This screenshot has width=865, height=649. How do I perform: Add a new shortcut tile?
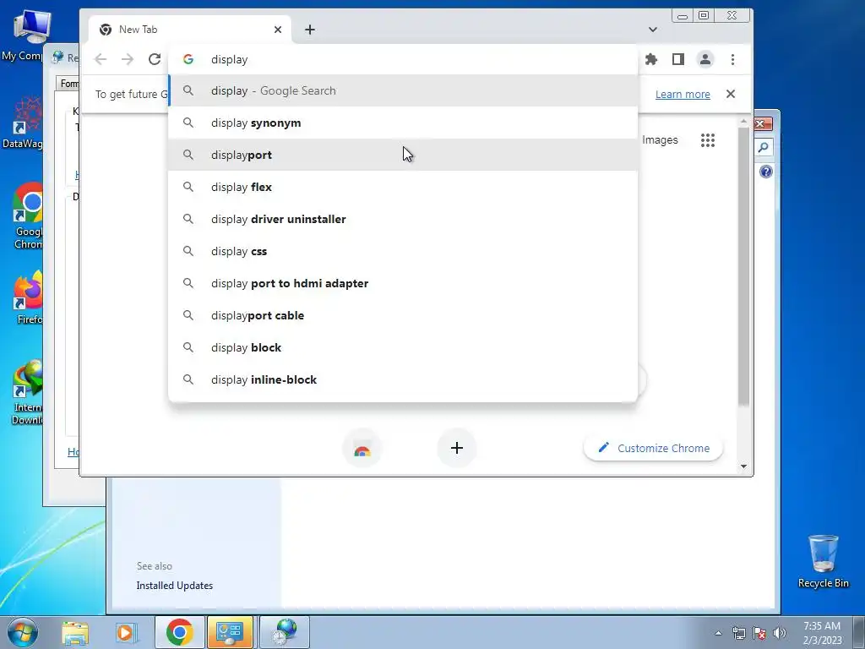click(457, 448)
